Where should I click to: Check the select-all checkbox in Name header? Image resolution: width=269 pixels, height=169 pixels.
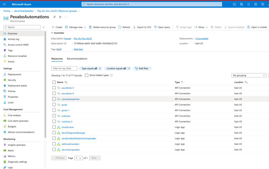pos(54,82)
